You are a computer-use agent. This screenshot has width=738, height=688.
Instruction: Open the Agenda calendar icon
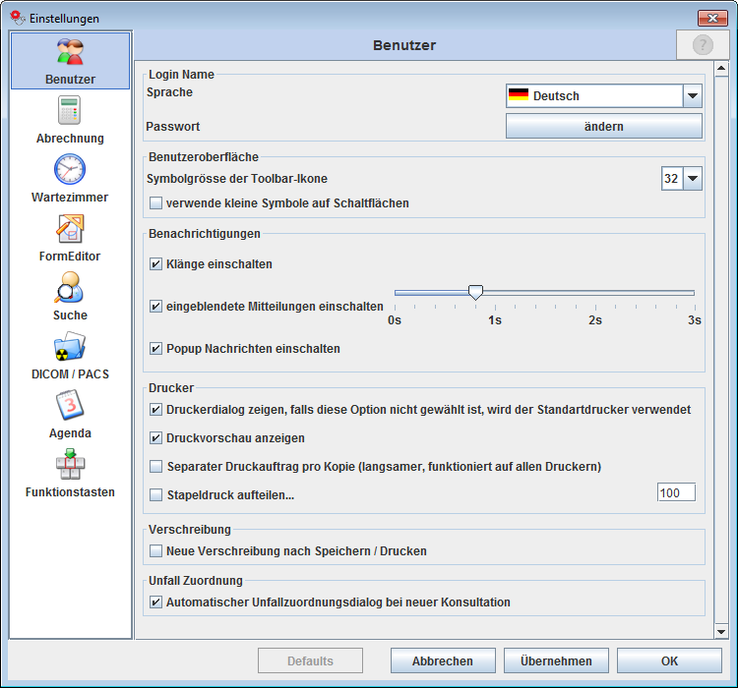[x=70, y=406]
